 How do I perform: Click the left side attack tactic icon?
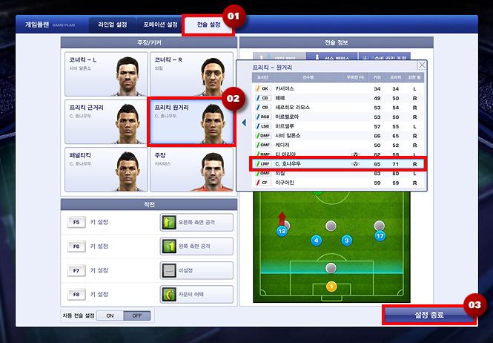(x=169, y=246)
